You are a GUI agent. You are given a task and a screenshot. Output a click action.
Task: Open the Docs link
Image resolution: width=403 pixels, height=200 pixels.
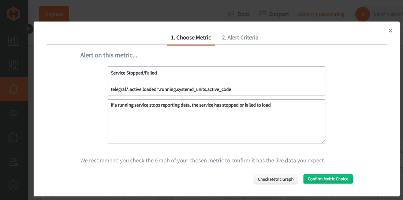point(239,14)
